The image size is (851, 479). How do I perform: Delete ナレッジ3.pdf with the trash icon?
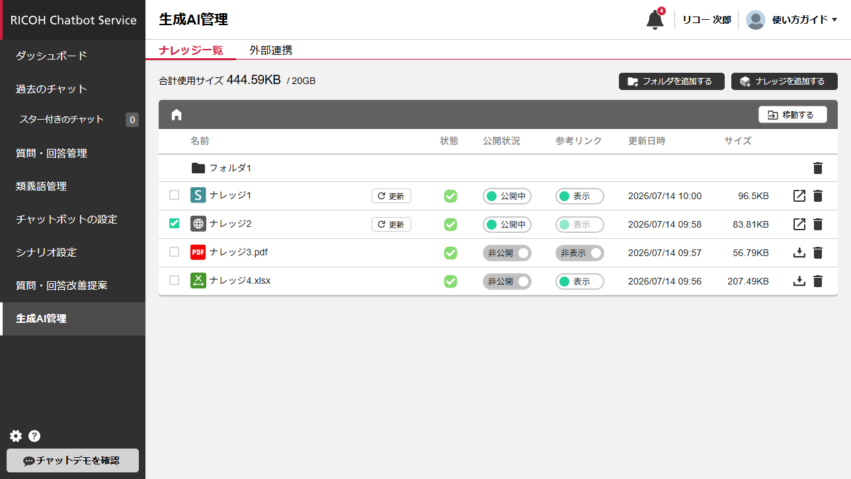click(818, 253)
